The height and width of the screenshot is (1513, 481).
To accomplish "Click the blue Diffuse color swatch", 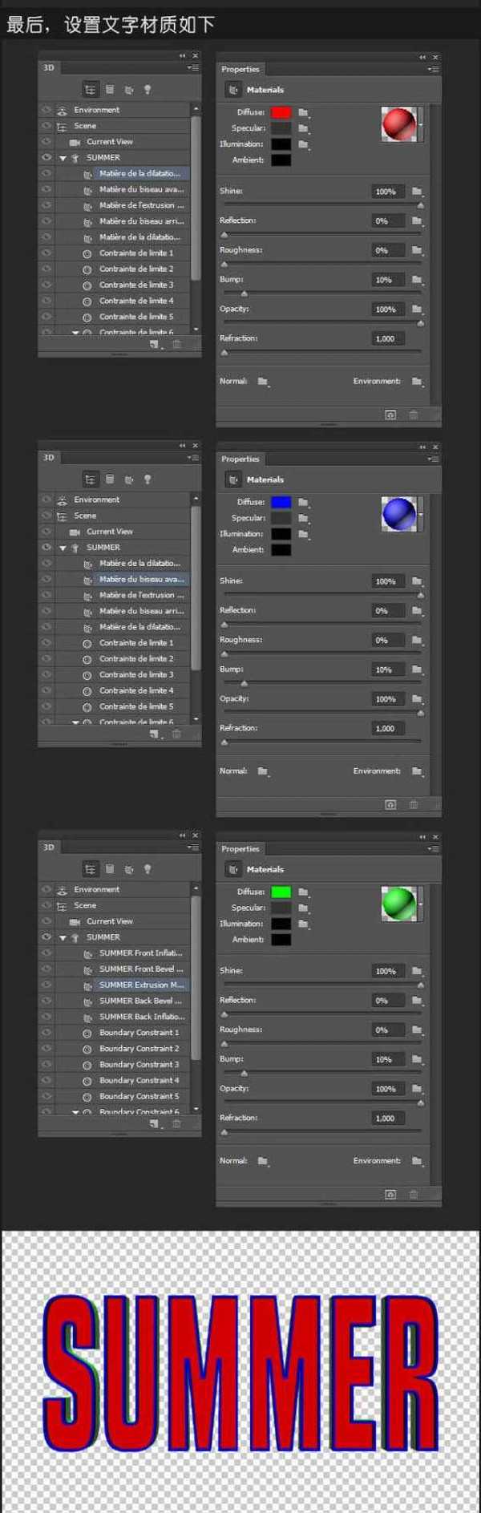I will coord(281,502).
